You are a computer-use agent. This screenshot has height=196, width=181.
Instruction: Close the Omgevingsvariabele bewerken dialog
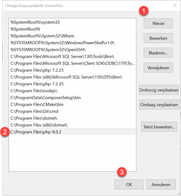point(175,5)
